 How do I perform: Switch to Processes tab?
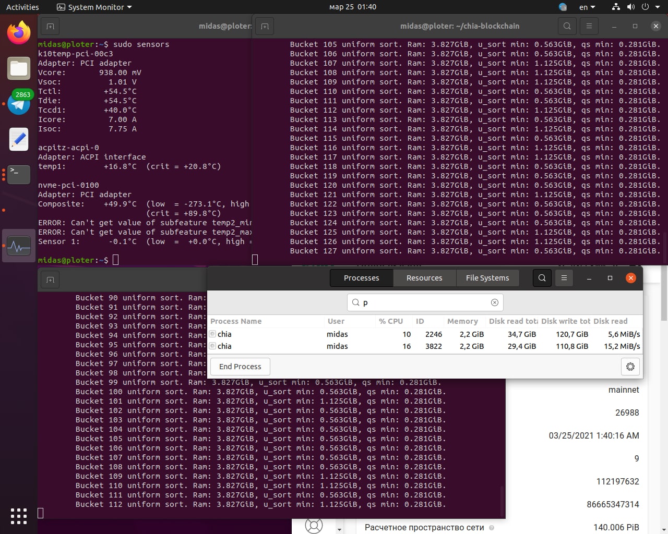point(361,278)
